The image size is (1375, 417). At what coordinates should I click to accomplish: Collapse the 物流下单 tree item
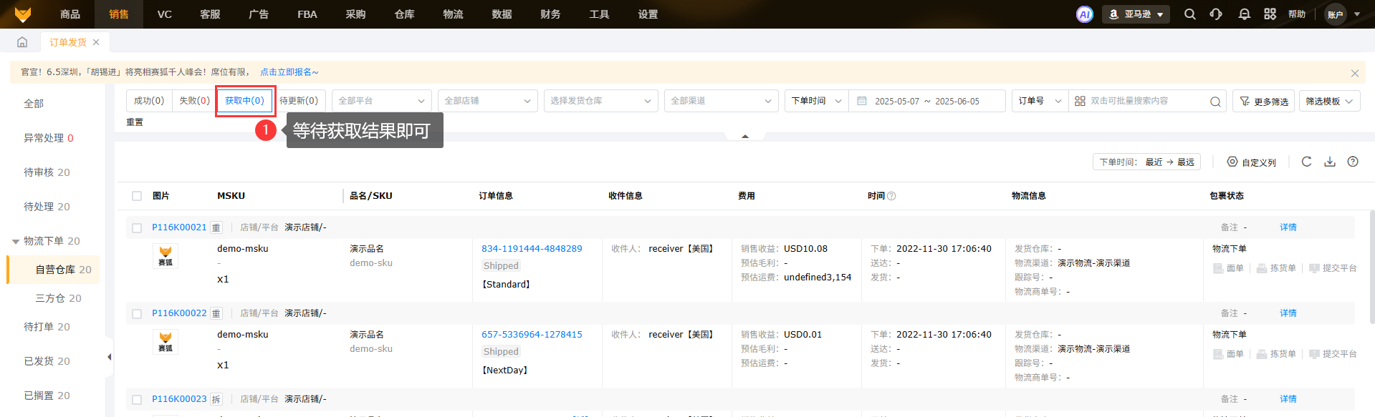[16, 242]
